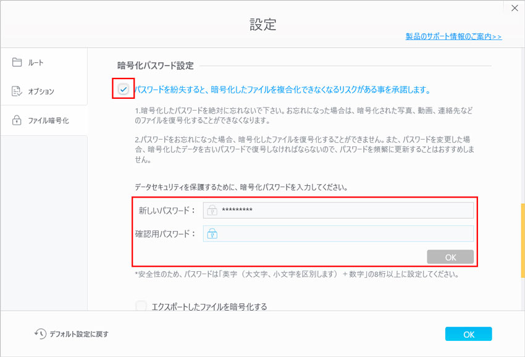Close the 設定 dialog
This screenshot has width=525, height=357.
coord(514,8)
